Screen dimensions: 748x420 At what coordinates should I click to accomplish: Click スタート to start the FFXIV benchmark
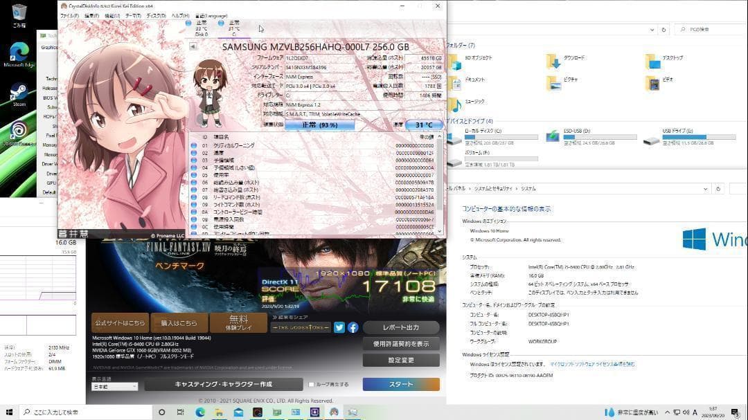click(400, 383)
